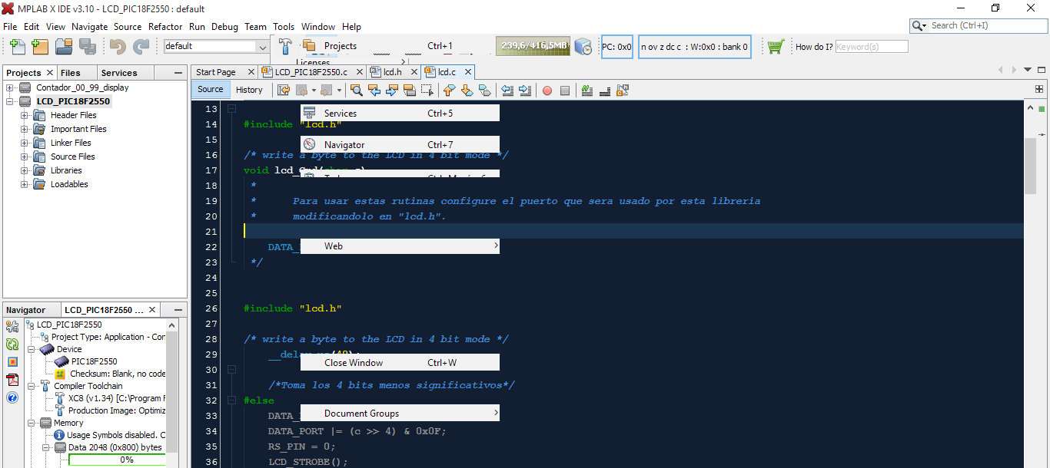Expand the Linker Files folder
This screenshot has height=468, width=1050.
pos(24,143)
